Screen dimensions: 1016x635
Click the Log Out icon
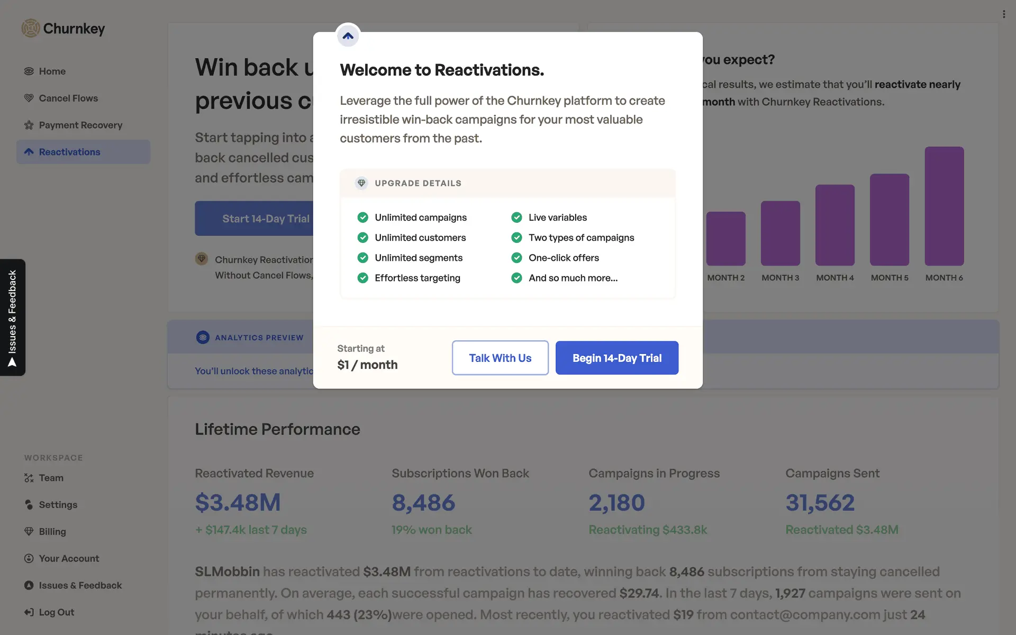point(29,612)
